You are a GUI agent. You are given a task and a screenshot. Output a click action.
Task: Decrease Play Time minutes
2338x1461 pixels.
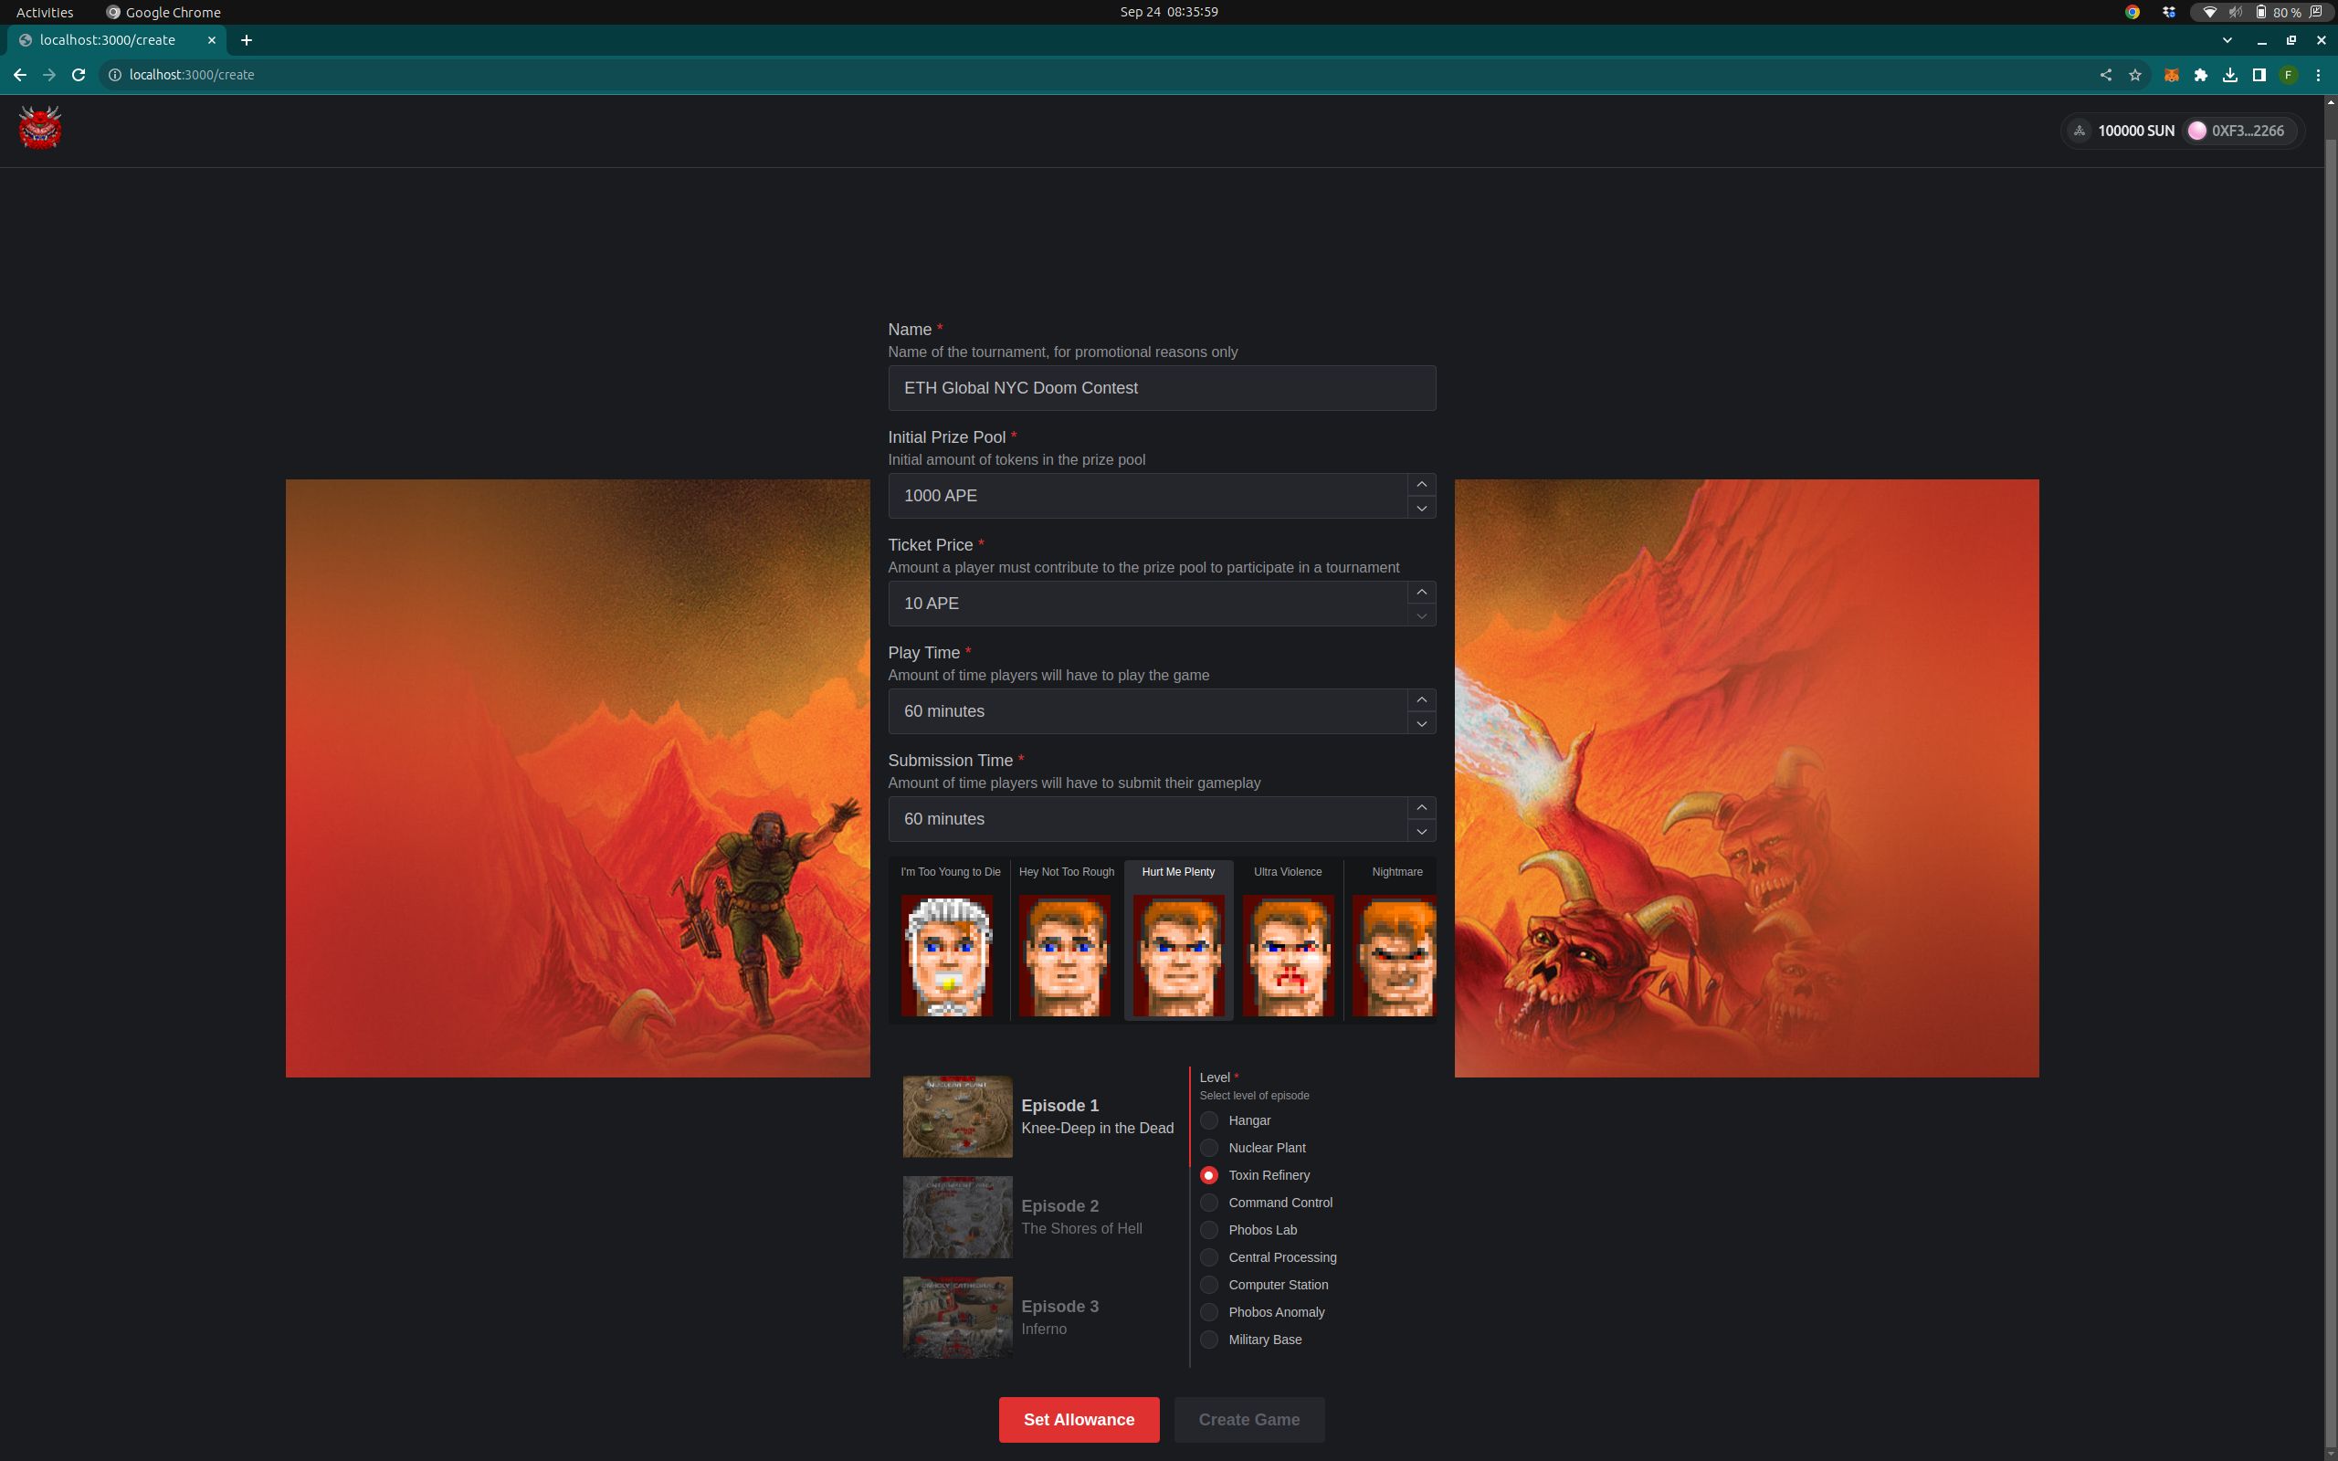pos(1421,723)
